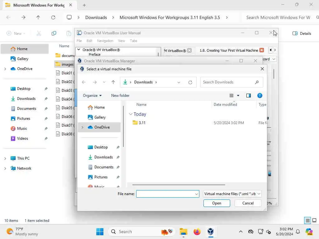Click the taskbar Search box
The height and width of the screenshot is (239, 319).
pyautogui.click(x=142, y=232)
